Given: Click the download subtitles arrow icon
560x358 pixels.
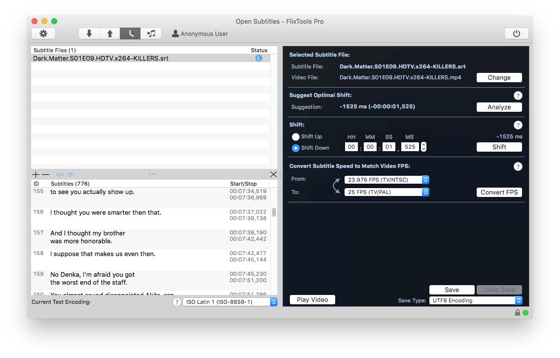Looking at the screenshot, I should pyautogui.click(x=89, y=33).
